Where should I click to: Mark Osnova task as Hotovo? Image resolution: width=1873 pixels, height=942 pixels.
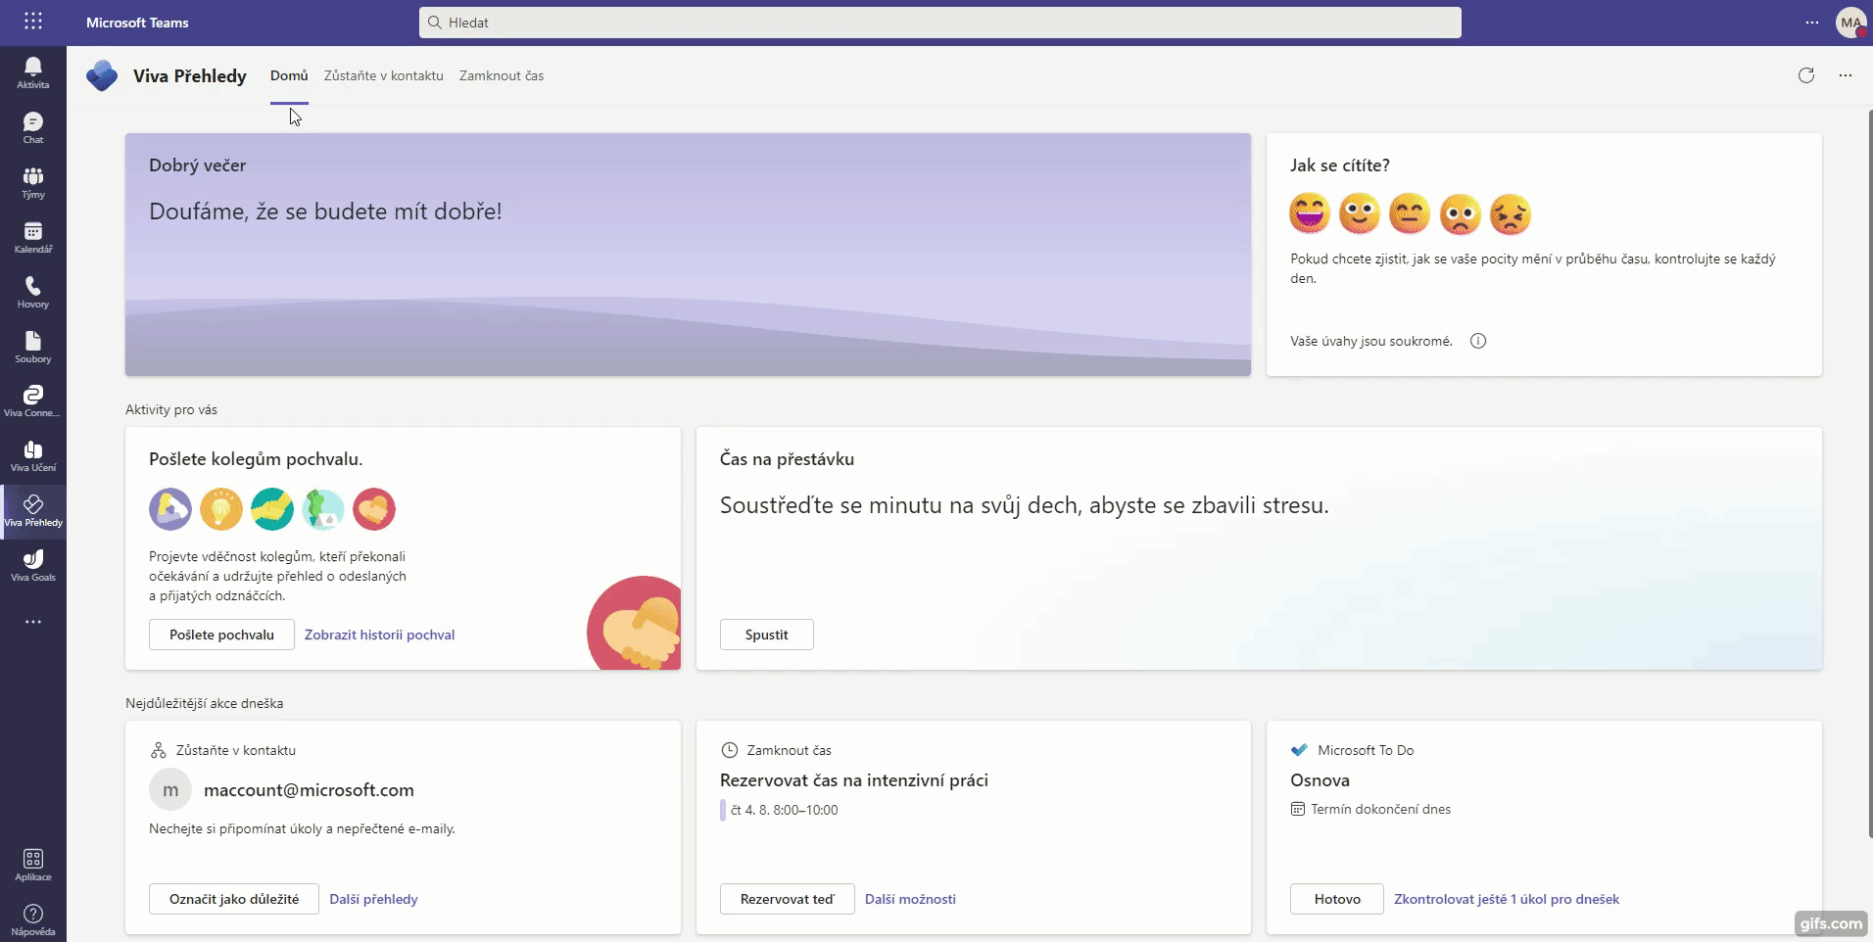coord(1337,899)
